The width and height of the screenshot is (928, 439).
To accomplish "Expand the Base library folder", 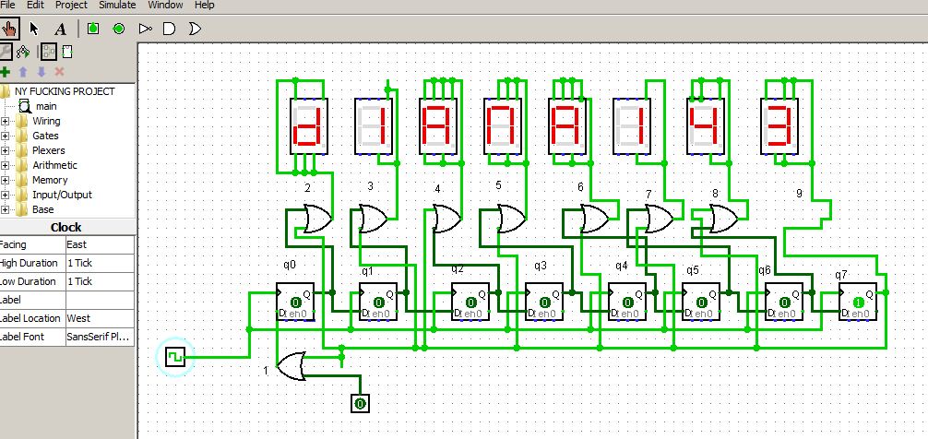I will coord(5,209).
